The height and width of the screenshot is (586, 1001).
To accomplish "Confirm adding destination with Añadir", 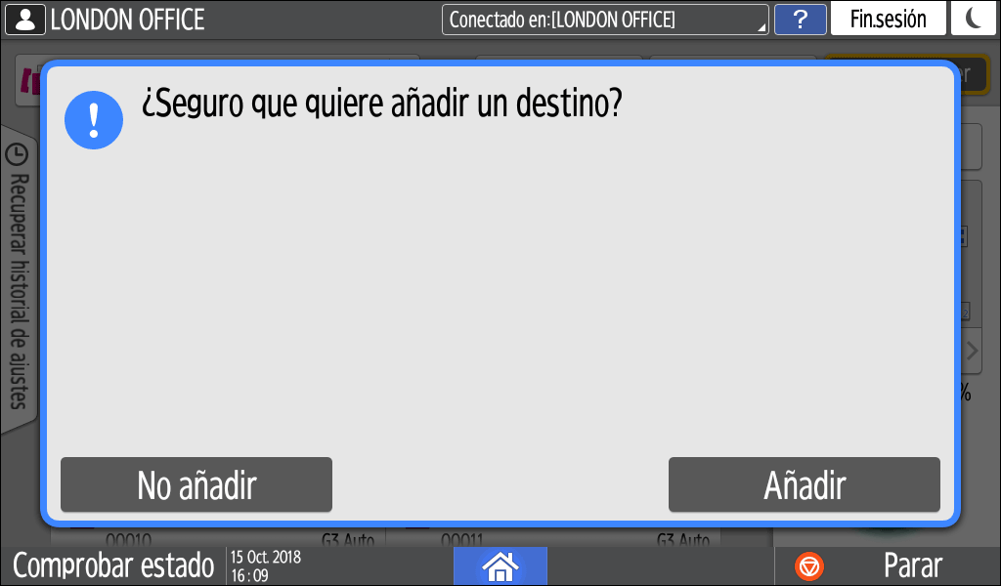I will (805, 484).
